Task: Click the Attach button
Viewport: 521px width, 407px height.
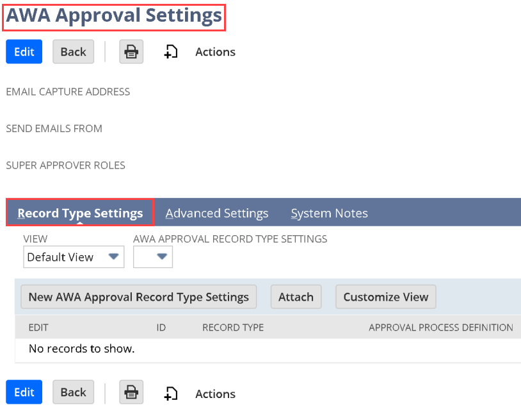Action: coord(296,297)
